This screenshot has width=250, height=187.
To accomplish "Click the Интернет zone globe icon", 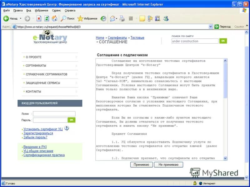I will point(201,183).
